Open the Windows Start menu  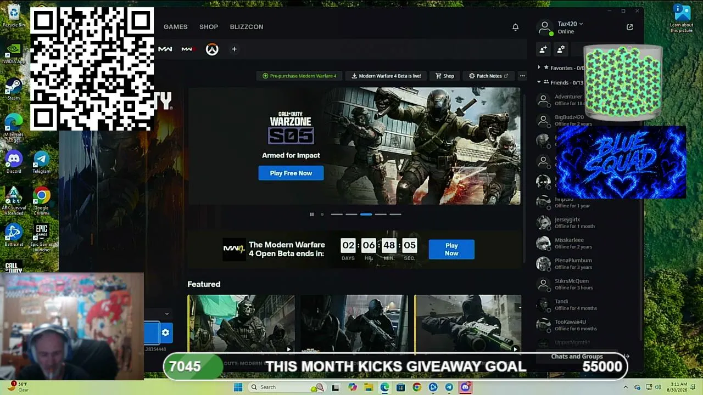[x=238, y=387]
